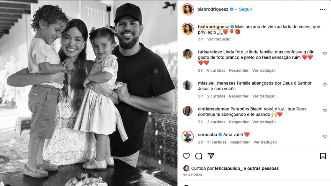
Task: Translate the caption with Ver tradução
Action: (219, 39)
